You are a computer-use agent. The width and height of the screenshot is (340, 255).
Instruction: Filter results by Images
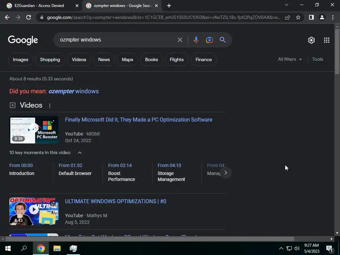pyautogui.click(x=21, y=59)
